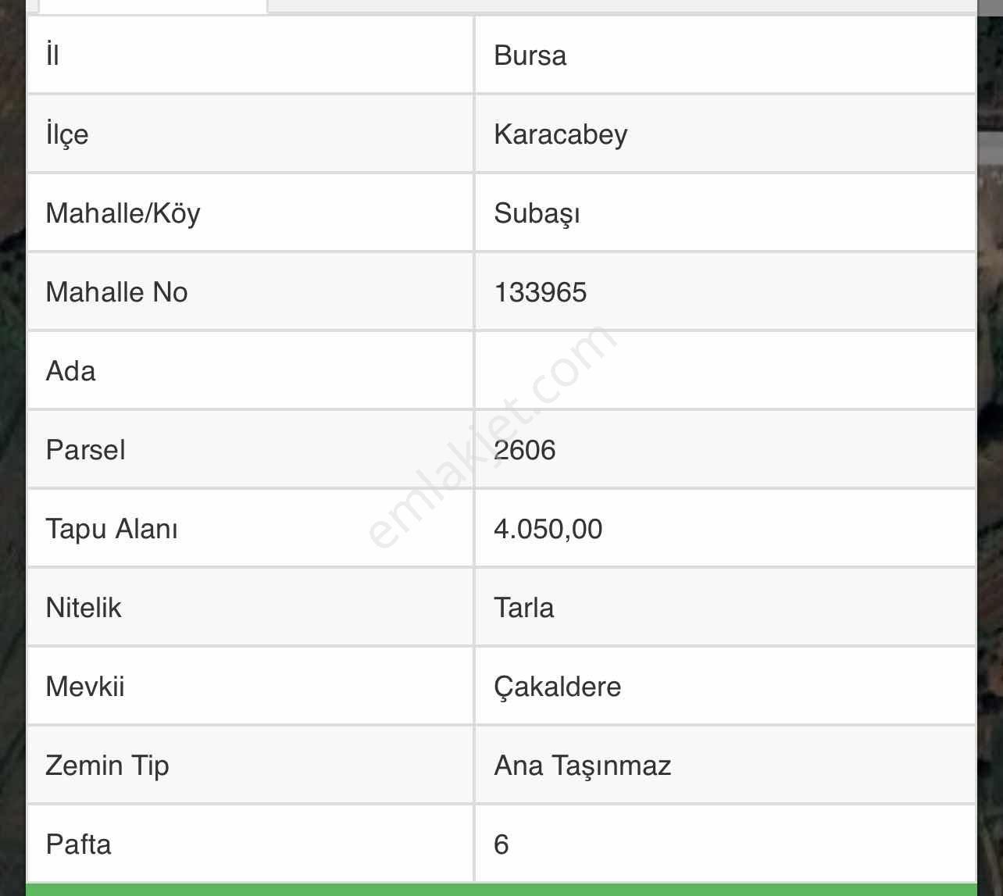
Task: Click the satellite map at left edge
Action: pos(12,469)
